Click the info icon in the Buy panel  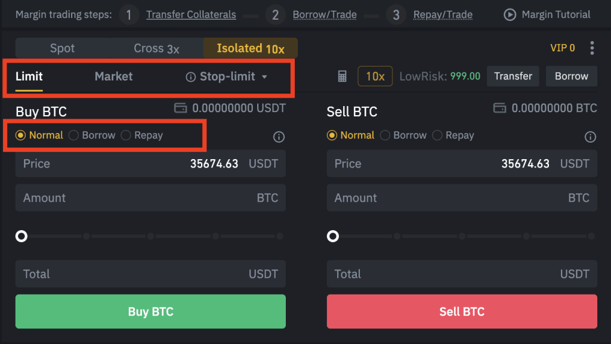tap(278, 137)
